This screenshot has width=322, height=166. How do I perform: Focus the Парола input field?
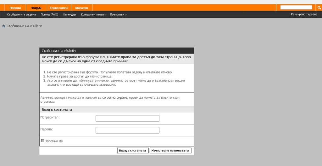127,130
